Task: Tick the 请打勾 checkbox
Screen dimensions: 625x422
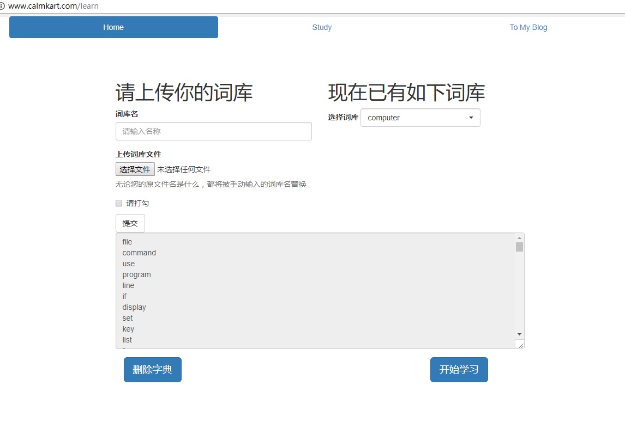Action: (119, 203)
